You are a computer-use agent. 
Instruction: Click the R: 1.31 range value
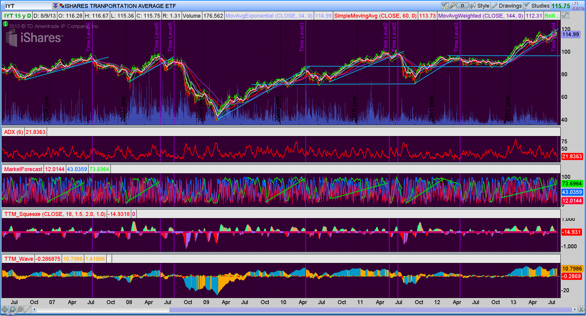point(172,16)
